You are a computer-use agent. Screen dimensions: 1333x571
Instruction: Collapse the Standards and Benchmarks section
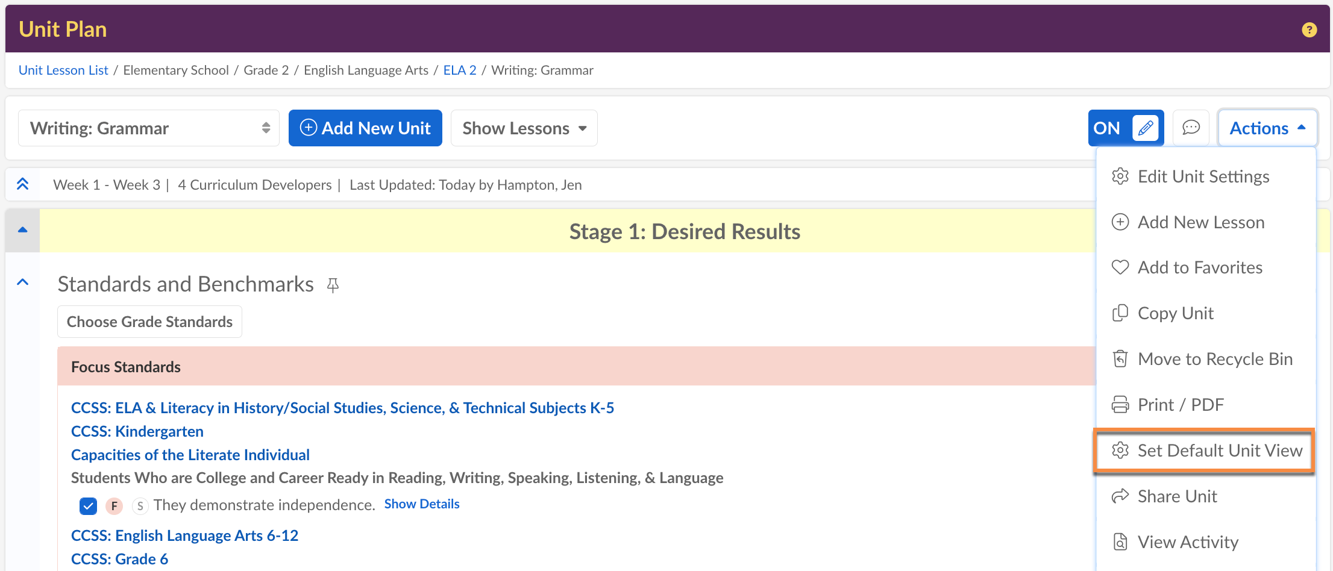23,282
